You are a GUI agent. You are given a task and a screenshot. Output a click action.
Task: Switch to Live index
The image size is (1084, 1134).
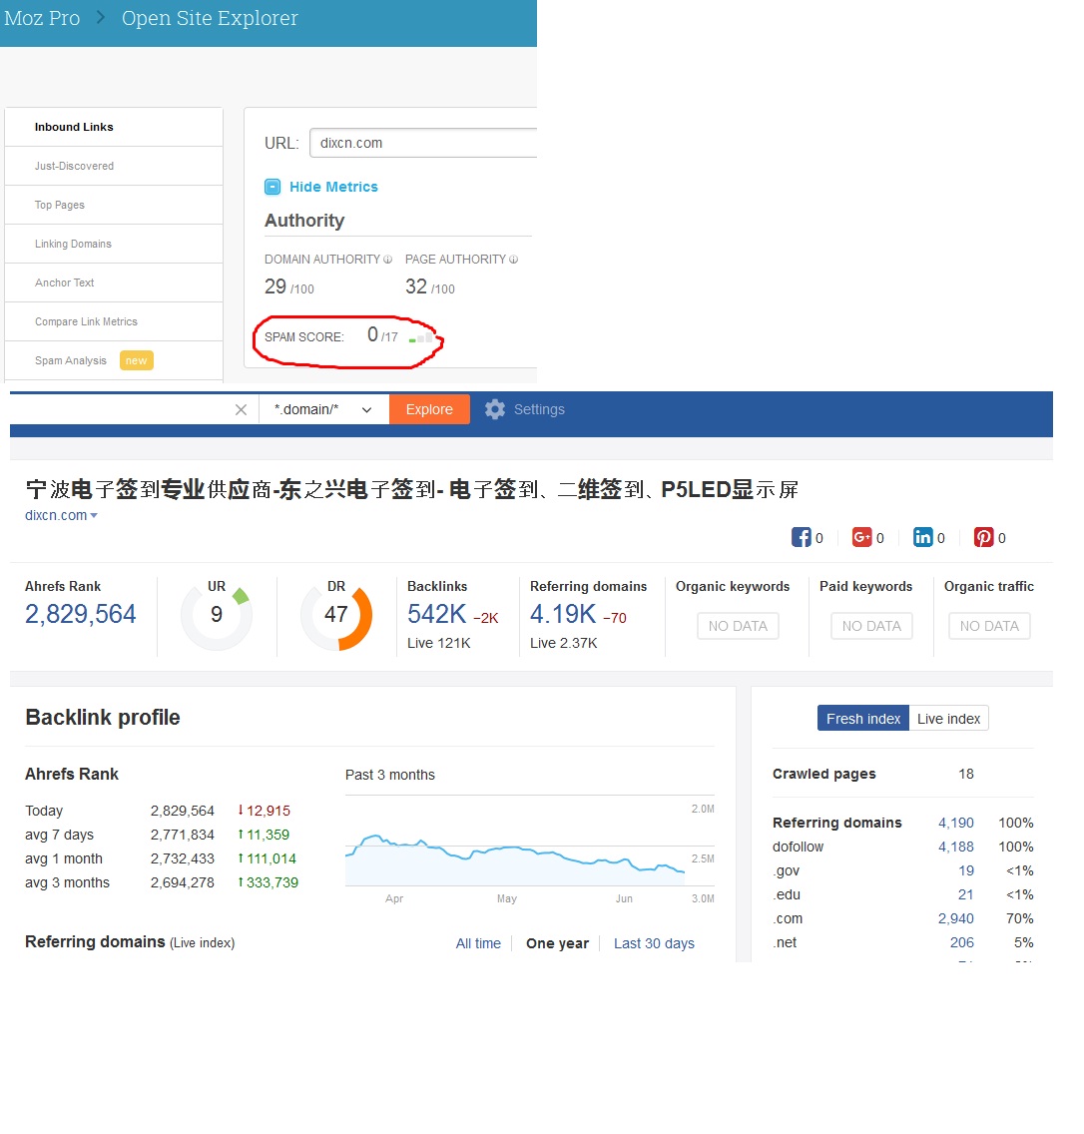[x=949, y=718]
